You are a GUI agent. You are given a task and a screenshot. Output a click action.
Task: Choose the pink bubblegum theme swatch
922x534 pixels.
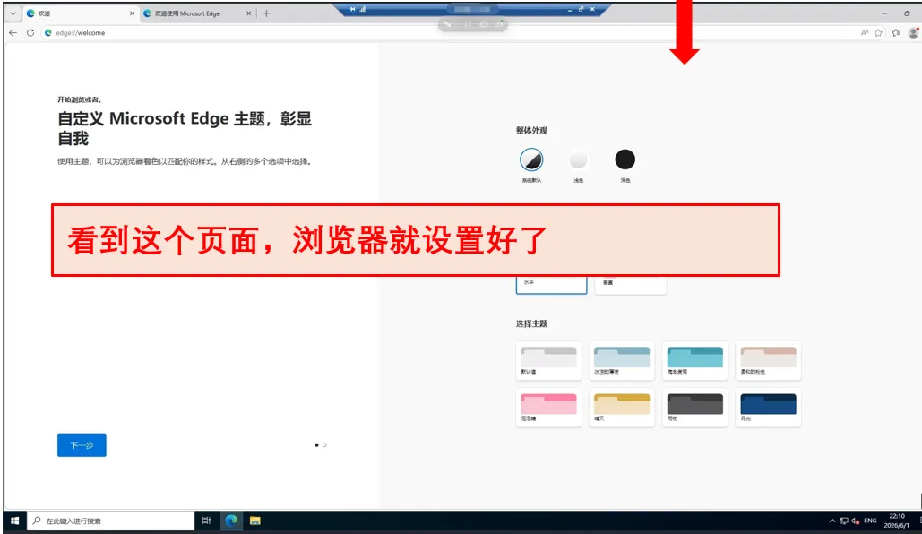tap(548, 407)
